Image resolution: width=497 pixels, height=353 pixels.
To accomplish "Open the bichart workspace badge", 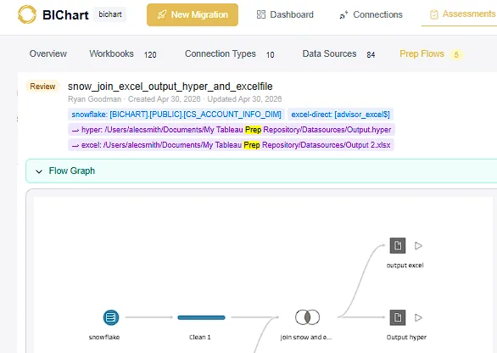I will click(x=110, y=14).
